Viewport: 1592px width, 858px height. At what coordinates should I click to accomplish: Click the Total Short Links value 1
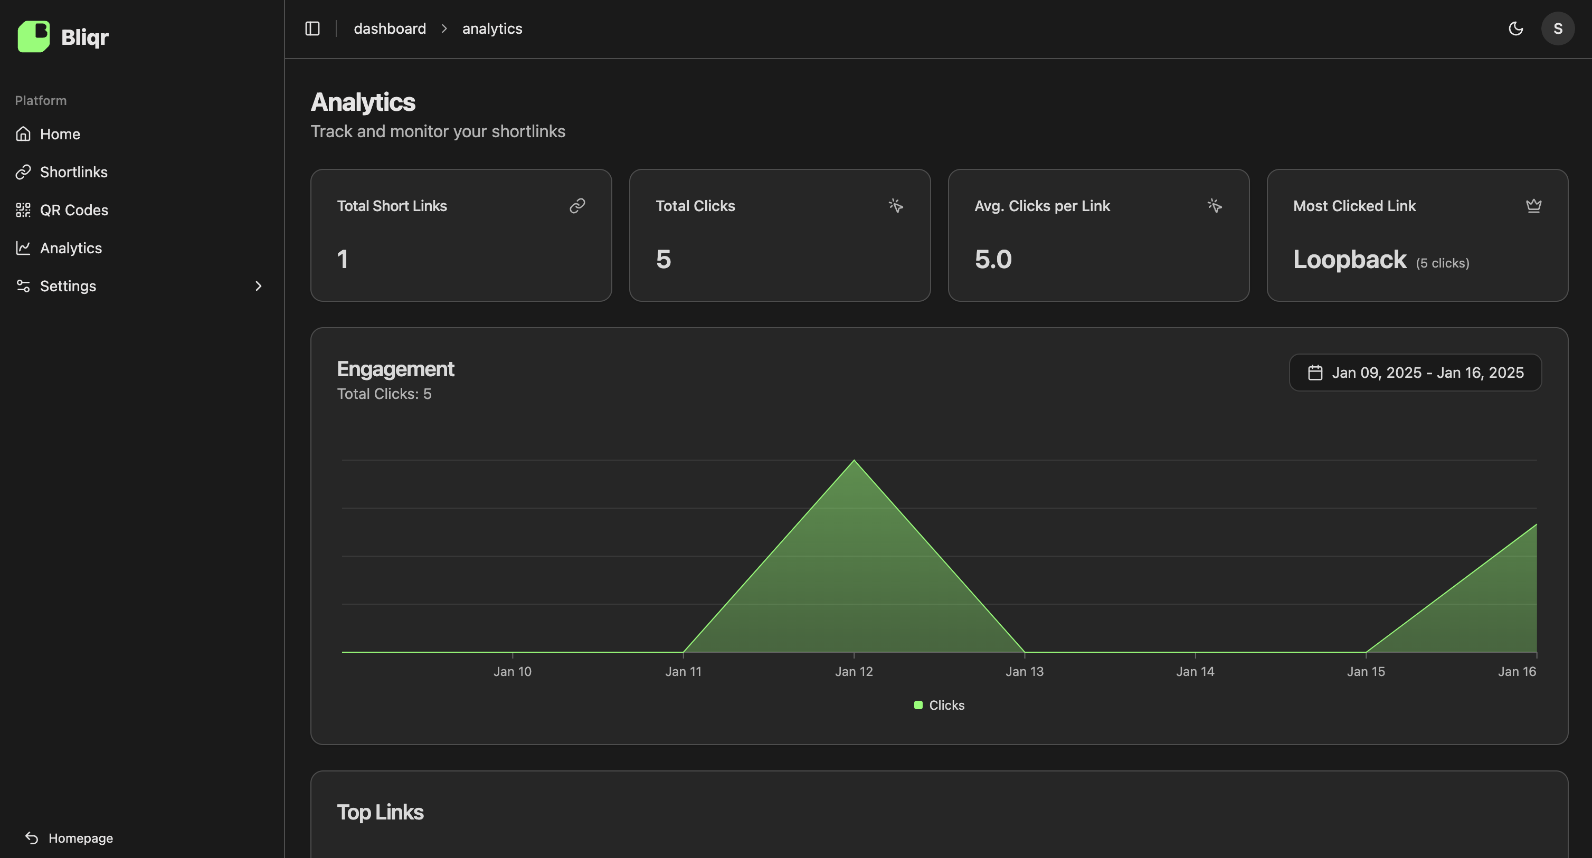(343, 260)
